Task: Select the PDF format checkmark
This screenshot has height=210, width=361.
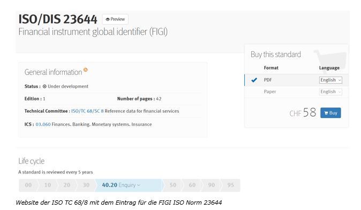Action: click(x=254, y=80)
